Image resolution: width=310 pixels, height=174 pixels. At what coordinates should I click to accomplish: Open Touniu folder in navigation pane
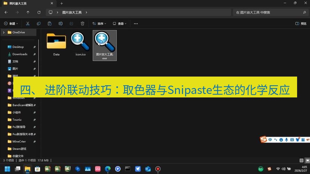point(17,120)
